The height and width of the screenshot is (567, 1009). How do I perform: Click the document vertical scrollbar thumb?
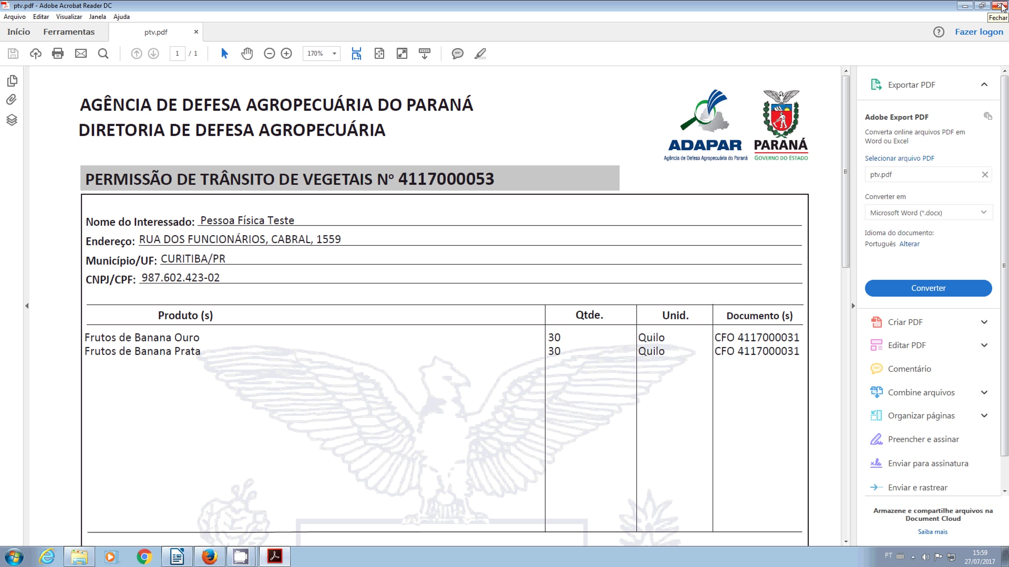point(846,171)
